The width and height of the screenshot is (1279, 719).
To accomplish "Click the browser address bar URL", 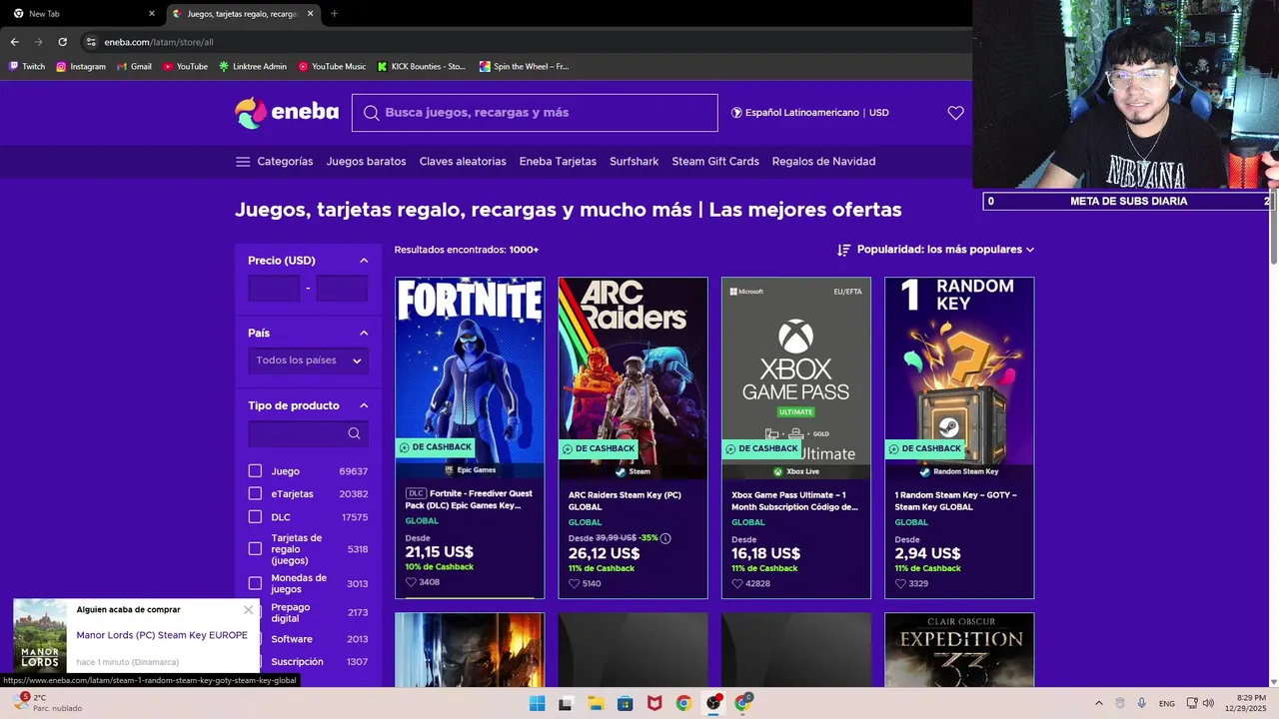I will [x=159, y=42].
